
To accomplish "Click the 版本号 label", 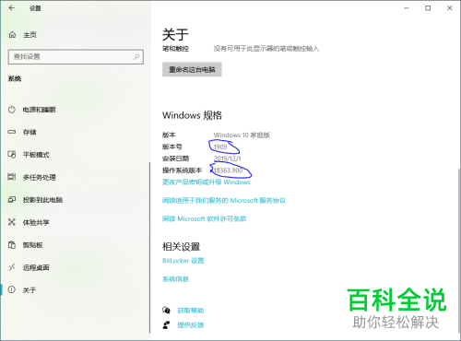I will [172, 147].
